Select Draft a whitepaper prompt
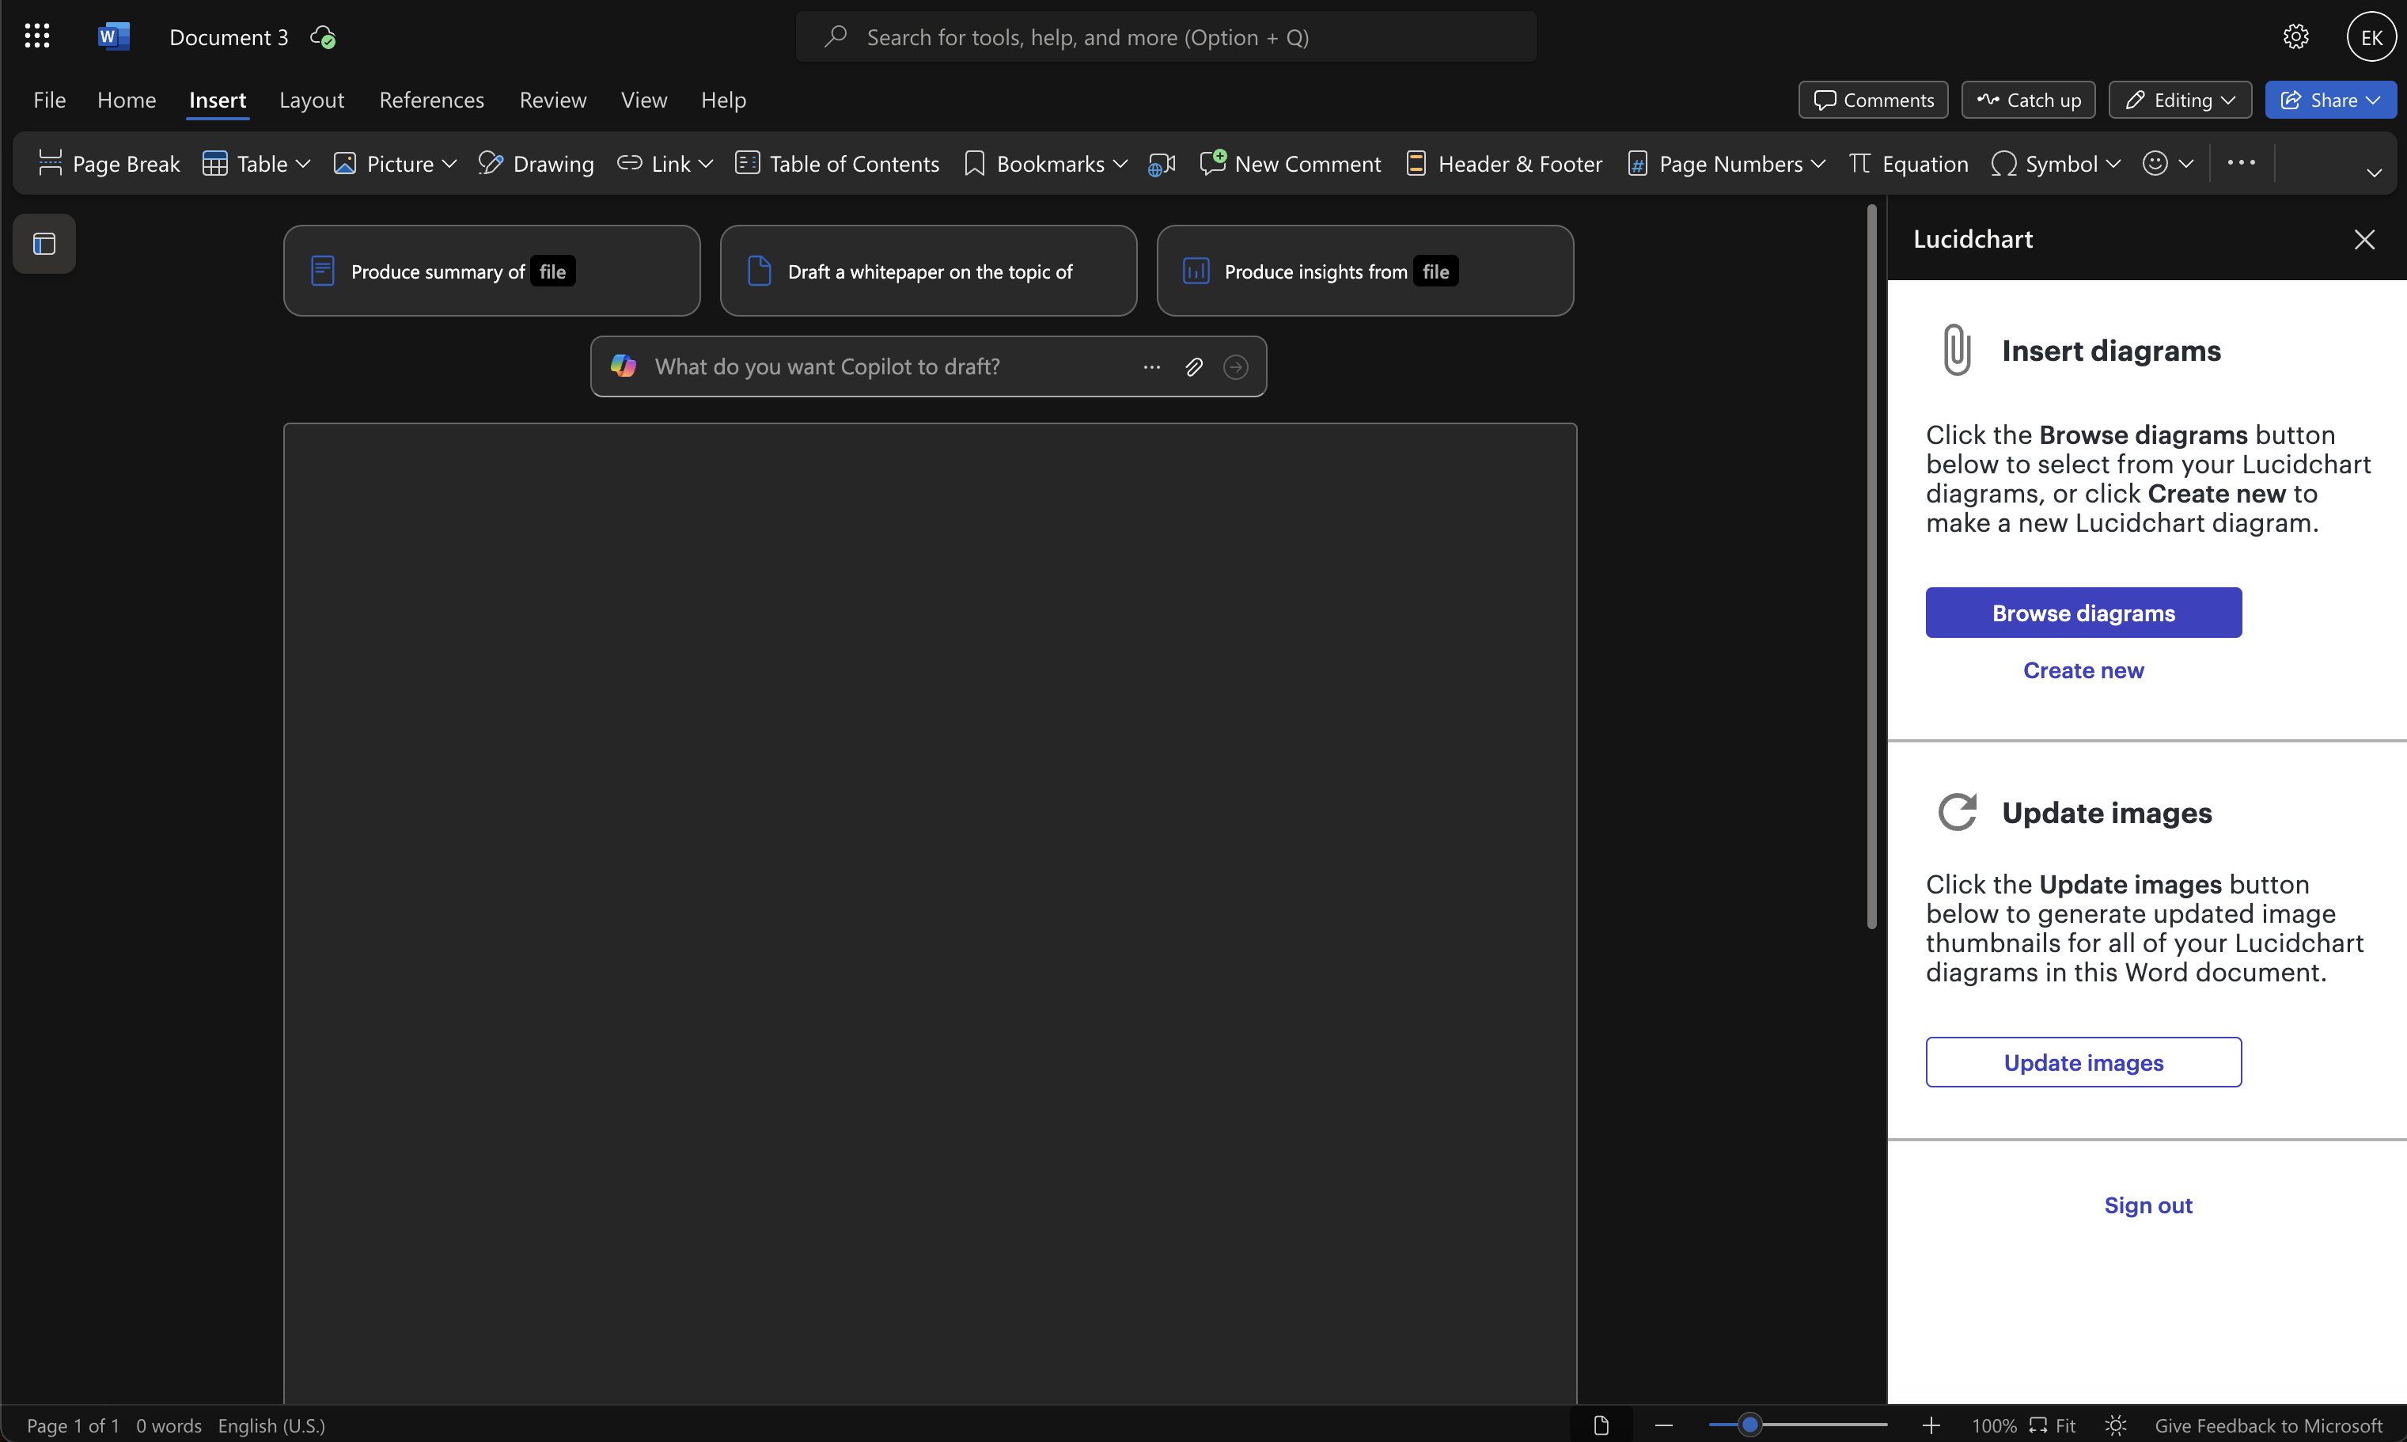The width and height of the screenshot is (2407, 1442). click(x=929, y=271)
